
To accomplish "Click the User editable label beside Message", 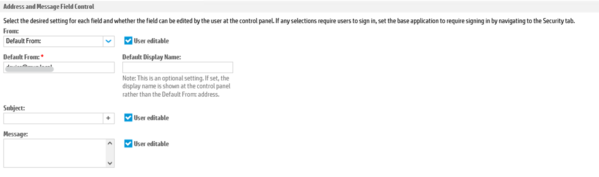I will point(151,144).
